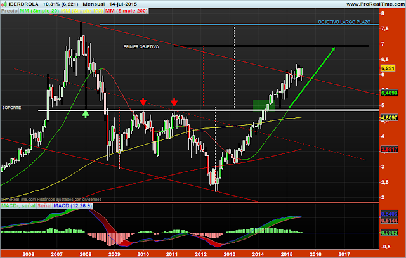Click the red MA value 3,5817
The height and width of the screenshot is (258, 406).
pos(389,149)
